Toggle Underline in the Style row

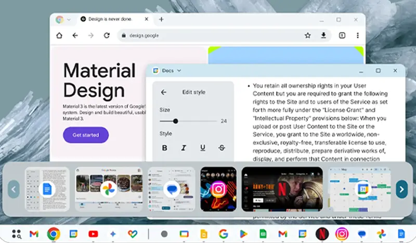[203, 148]
